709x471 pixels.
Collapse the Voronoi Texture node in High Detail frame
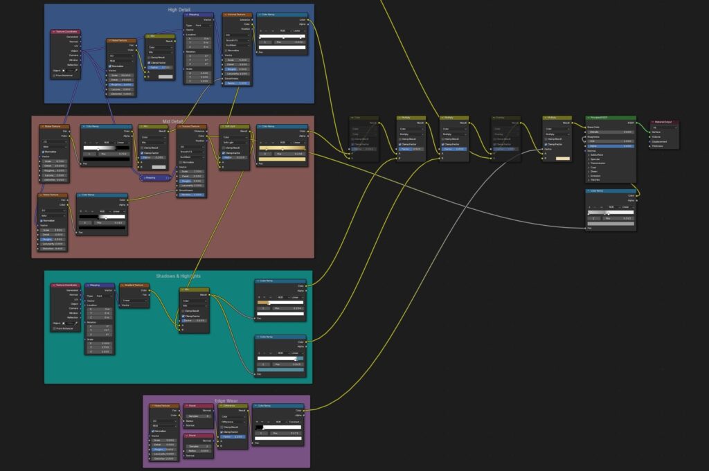(226, 14)
